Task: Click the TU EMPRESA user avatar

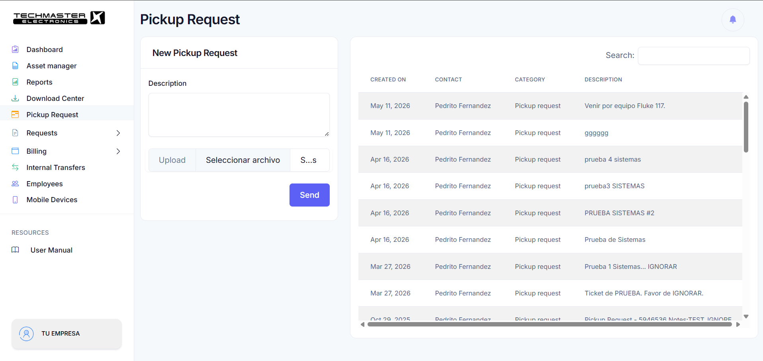Action: [26, 334]
